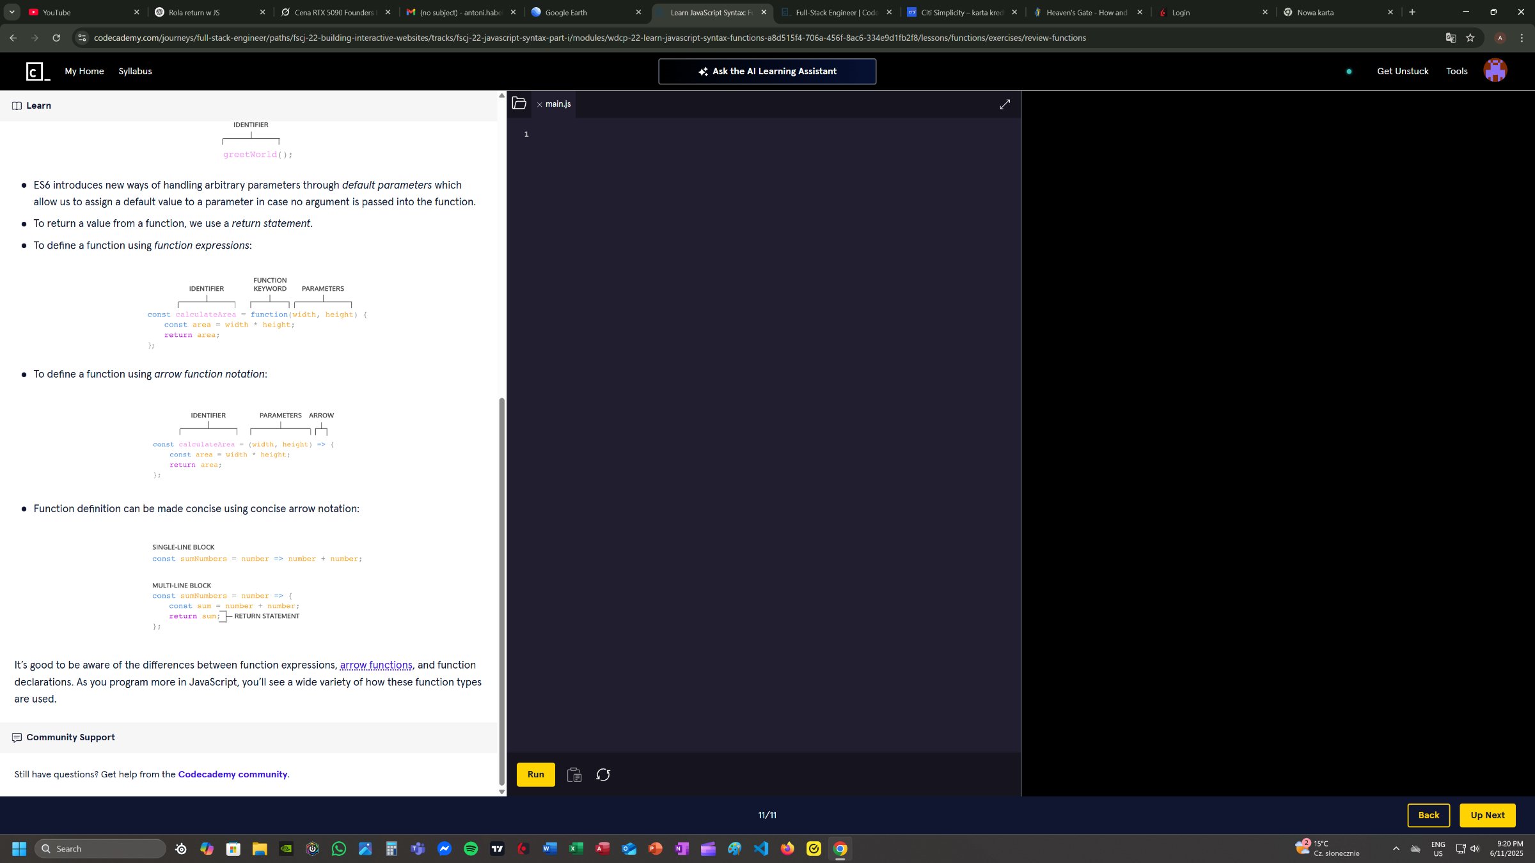Open the Syllabus menu item
1535x863 pixels.
tap(135, 71)
